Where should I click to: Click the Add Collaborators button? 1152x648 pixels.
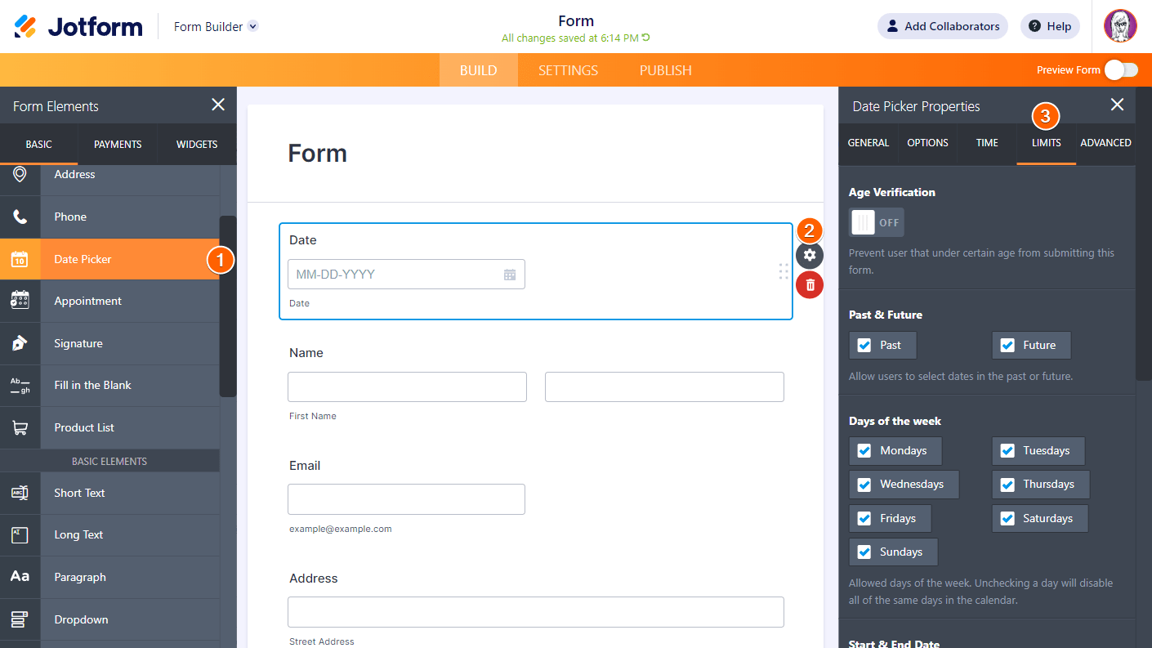[942, 26]
